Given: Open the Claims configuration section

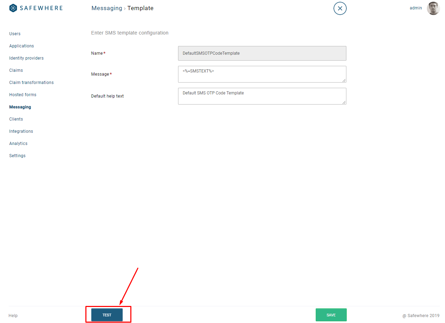Looking at the screenshot, I should pyautogui.click(x=16, y=70).
